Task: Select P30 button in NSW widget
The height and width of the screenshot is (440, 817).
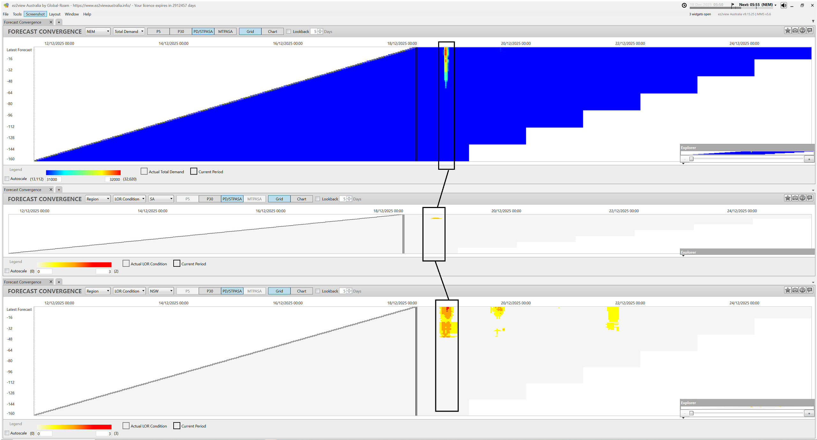Action: pyautogui.click(x=210, y=291)
